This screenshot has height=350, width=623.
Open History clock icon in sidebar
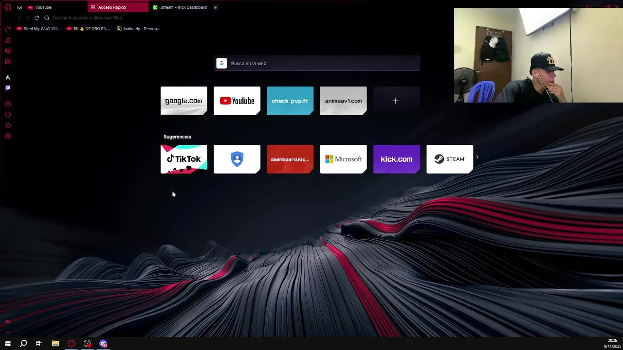coord(8,115)
